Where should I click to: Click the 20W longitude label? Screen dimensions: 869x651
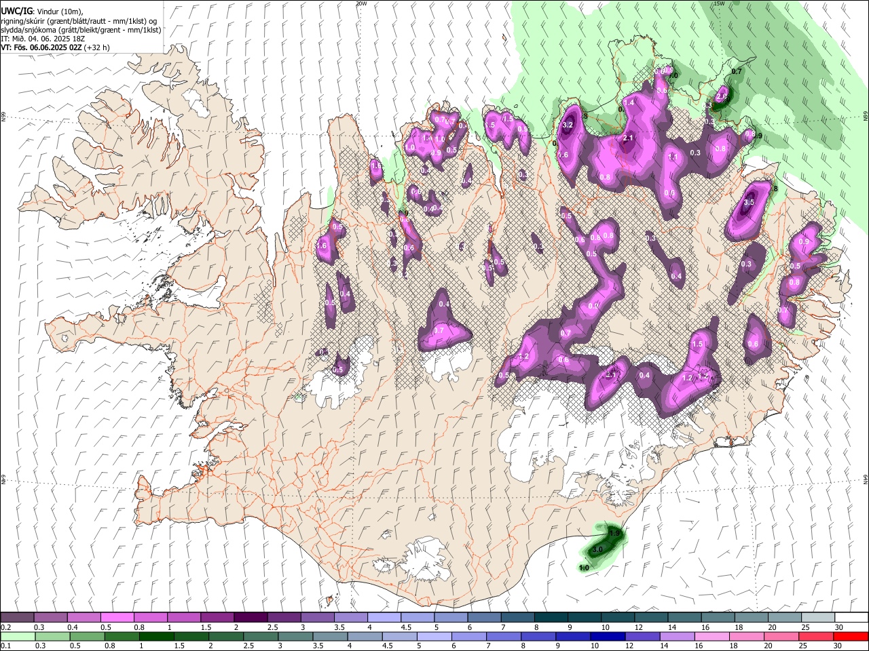tap(361, 3)
